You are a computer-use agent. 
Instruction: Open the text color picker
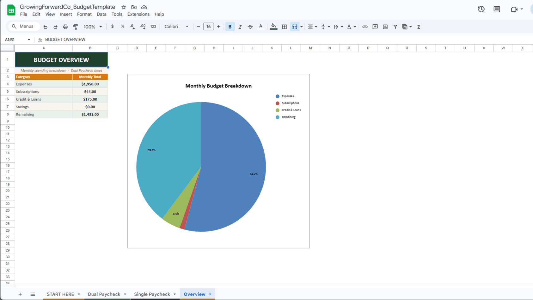click(261, 27)
